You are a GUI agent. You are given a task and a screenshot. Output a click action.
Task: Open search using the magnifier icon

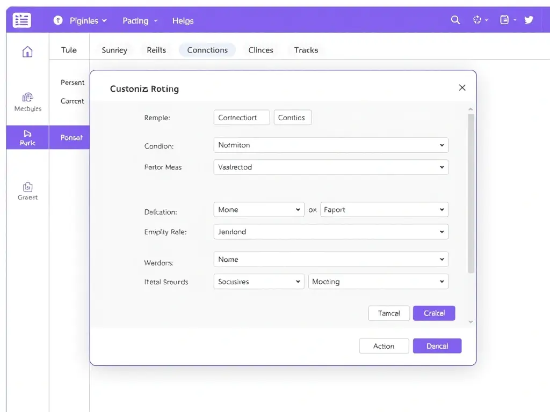pos(455,20)
